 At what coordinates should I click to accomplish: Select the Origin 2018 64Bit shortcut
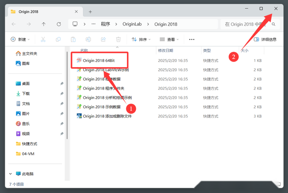coord(99,60)
